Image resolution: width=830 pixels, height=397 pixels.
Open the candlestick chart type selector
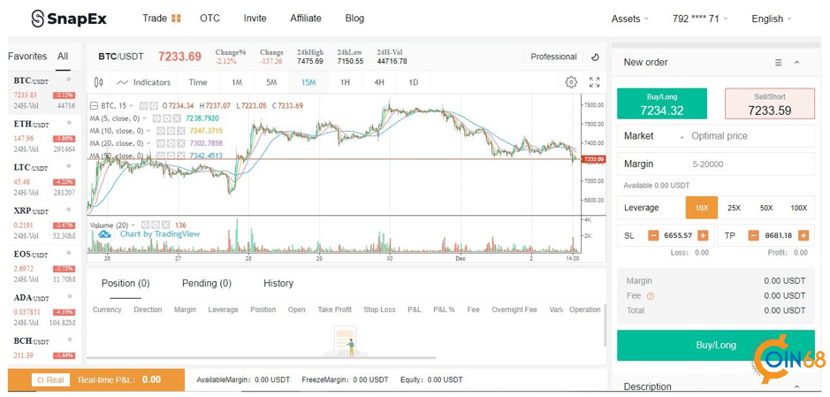click(x=98, y=82)
